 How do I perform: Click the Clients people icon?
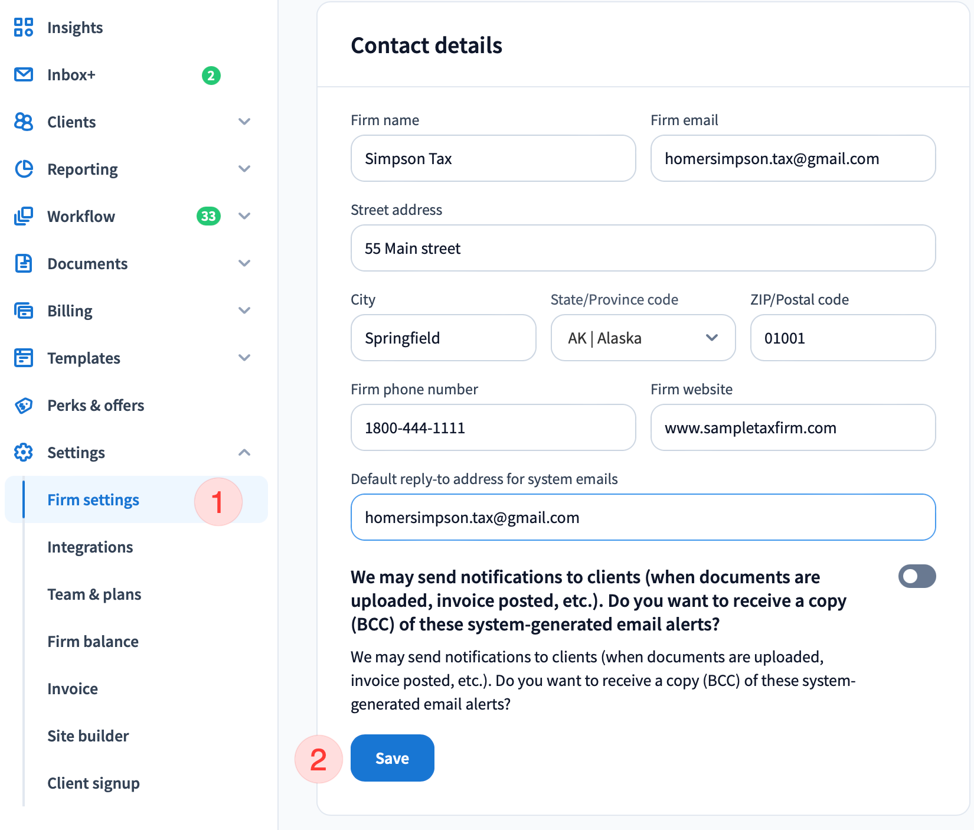tap(24, 122)
